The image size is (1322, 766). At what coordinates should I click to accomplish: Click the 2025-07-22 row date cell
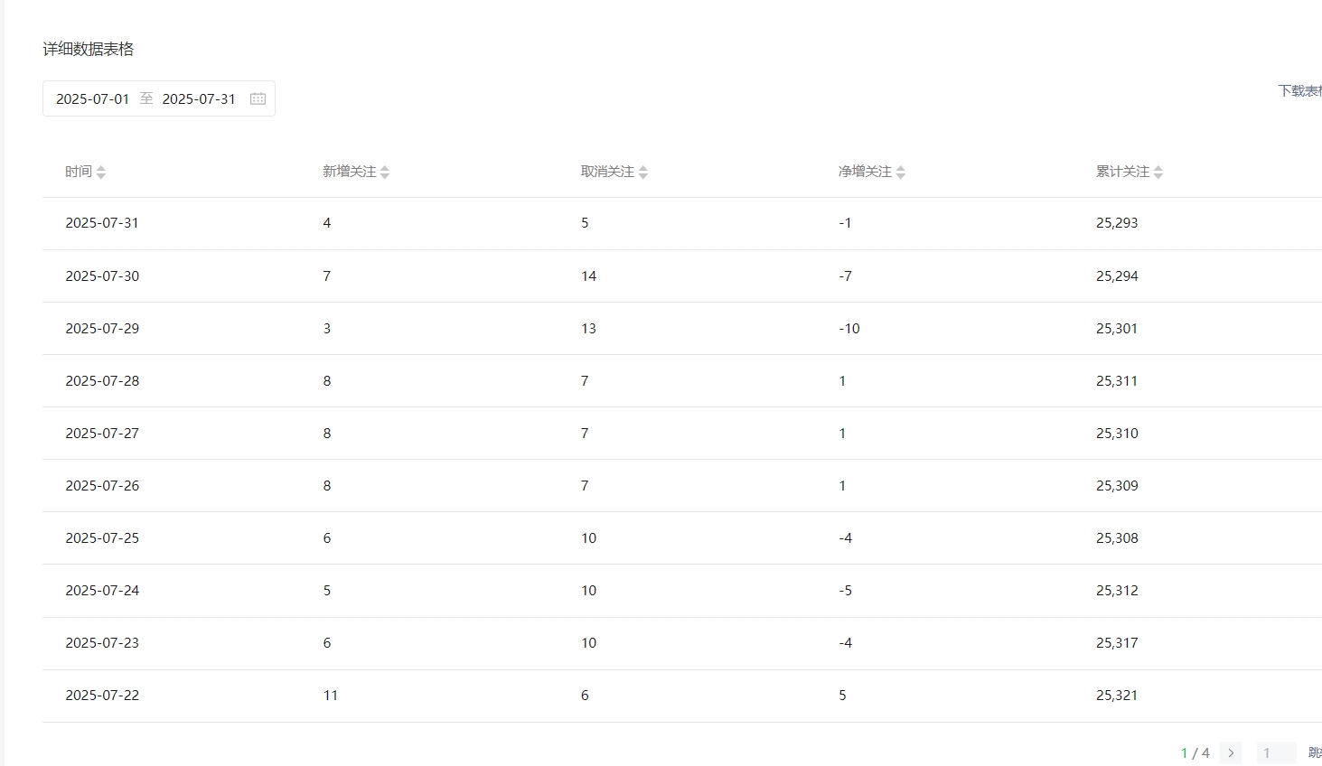click(x=102, y=695)
